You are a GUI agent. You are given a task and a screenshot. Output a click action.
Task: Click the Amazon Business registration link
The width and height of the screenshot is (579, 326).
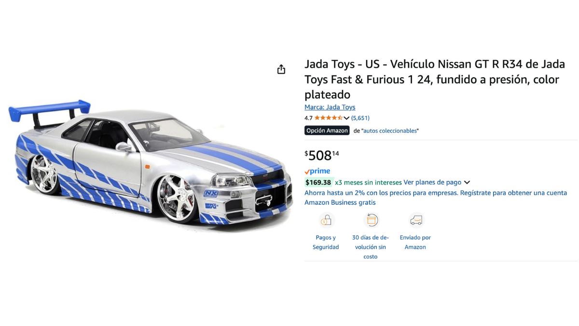[436, 198]
